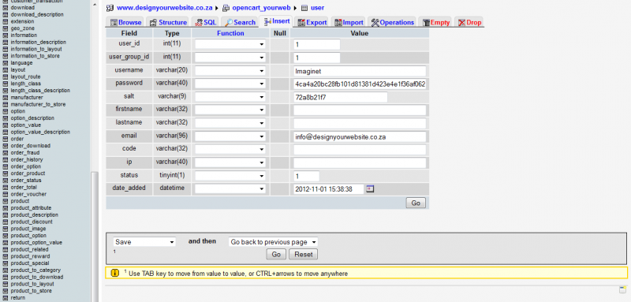
Task: Click the small icon at bottom right corner
Action: pyautogui.click(x=622, y=290)
